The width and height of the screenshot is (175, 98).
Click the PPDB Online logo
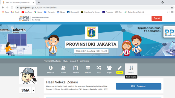(24, 19)
